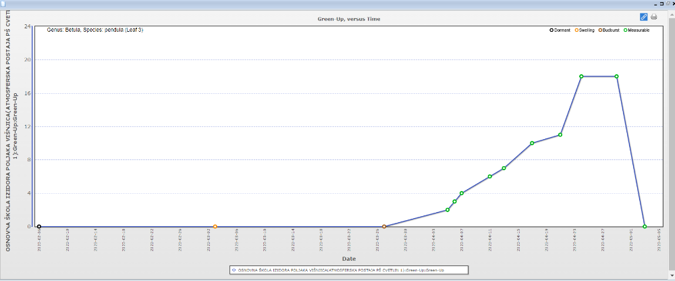Click the orange Swelling legend marker
Image resolution: width=675 pixels, height=281 pixels.
click(x=576, y=30)
